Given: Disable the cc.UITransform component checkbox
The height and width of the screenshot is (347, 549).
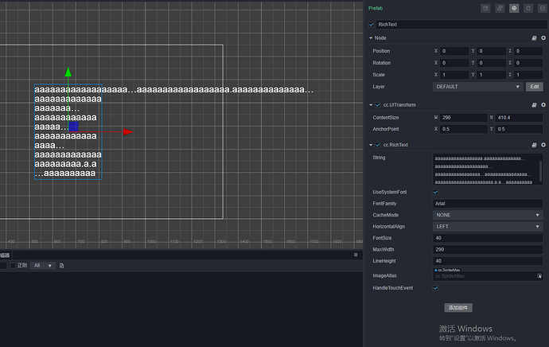Looking at the screenshot, I should (x=378, y=105).
